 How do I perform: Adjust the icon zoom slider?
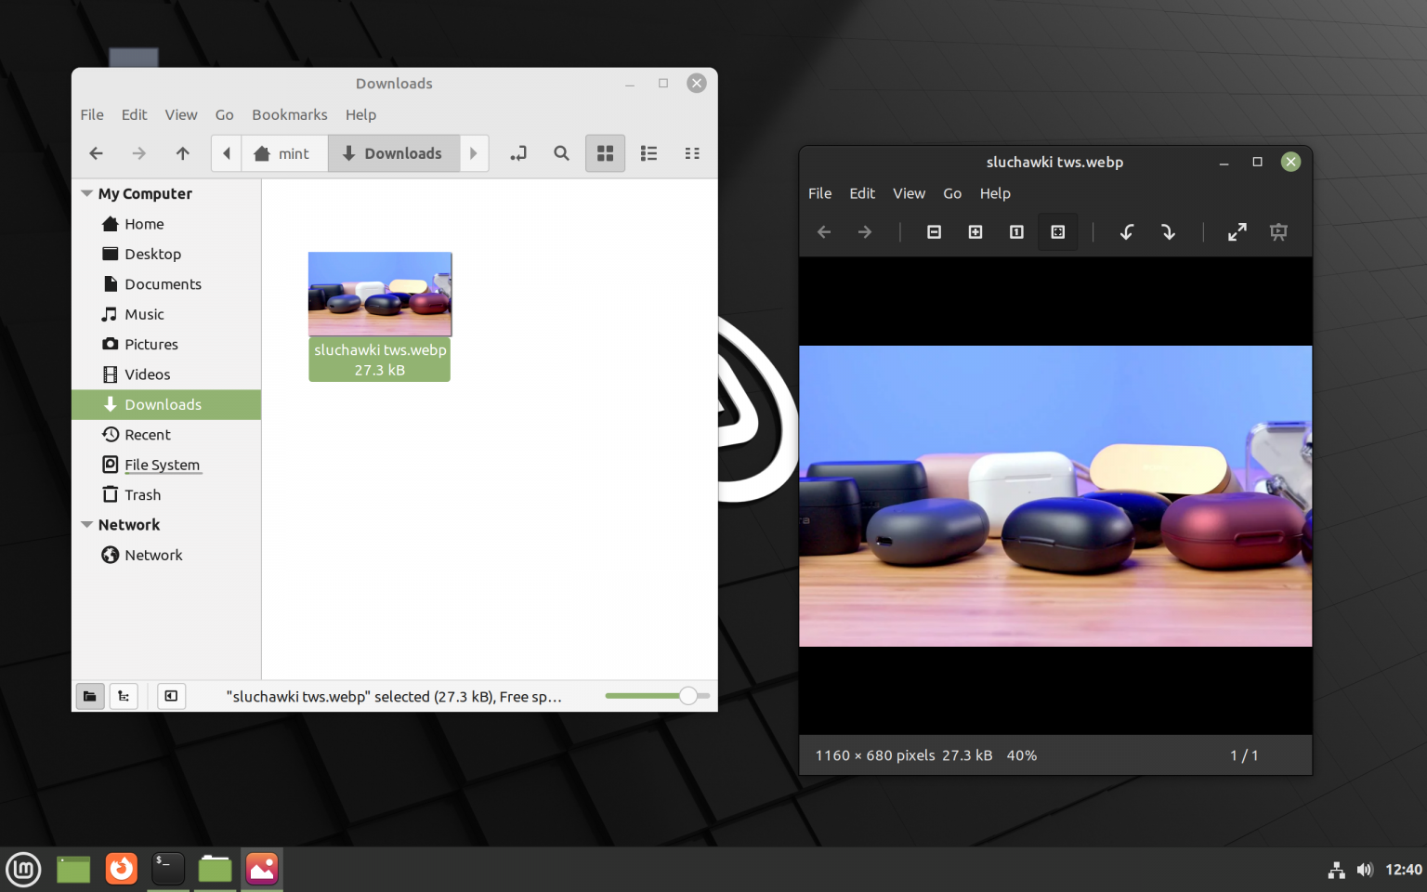[x=688, y=696]
